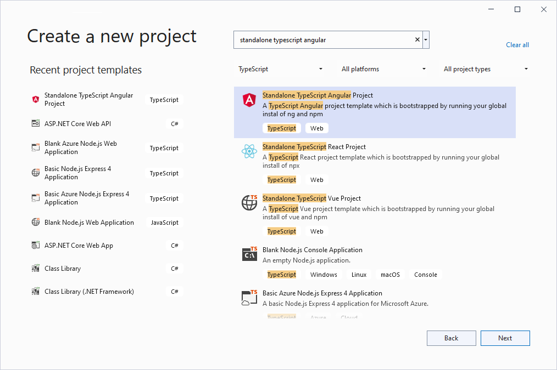This screenshot has width=557, height=370.
Task: Select Basic Azure Node.js Express 4 Application result
Action: 375,301
